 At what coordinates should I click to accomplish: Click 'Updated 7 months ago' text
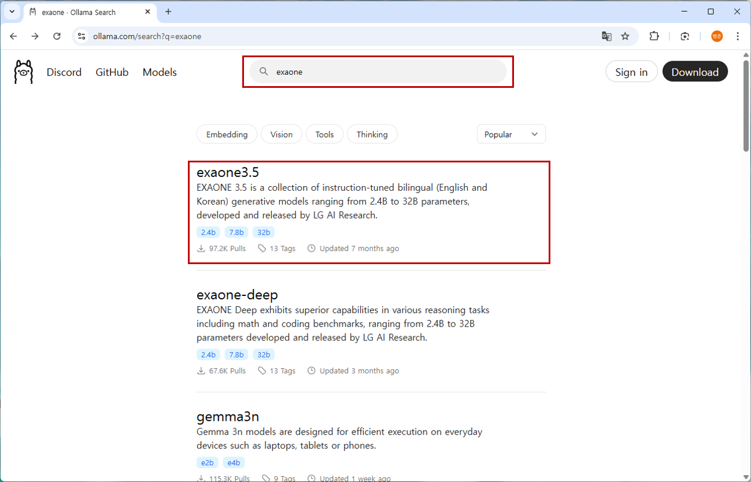click(360, 249)
